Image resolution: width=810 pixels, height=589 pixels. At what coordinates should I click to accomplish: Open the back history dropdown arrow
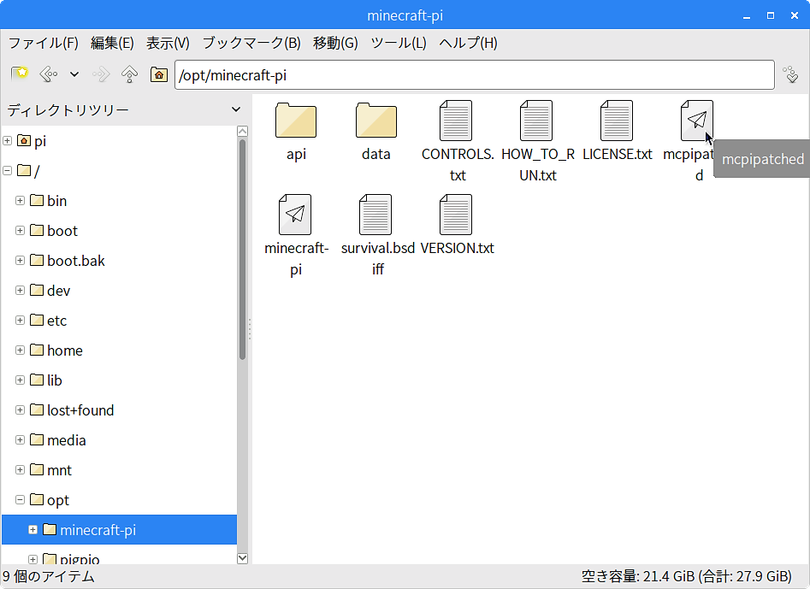tap(74, 74)
